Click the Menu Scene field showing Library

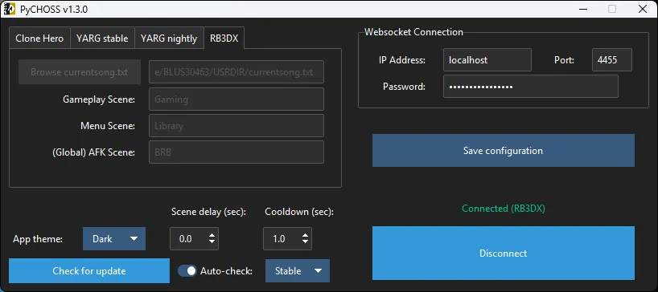click(x=236, y=125)
